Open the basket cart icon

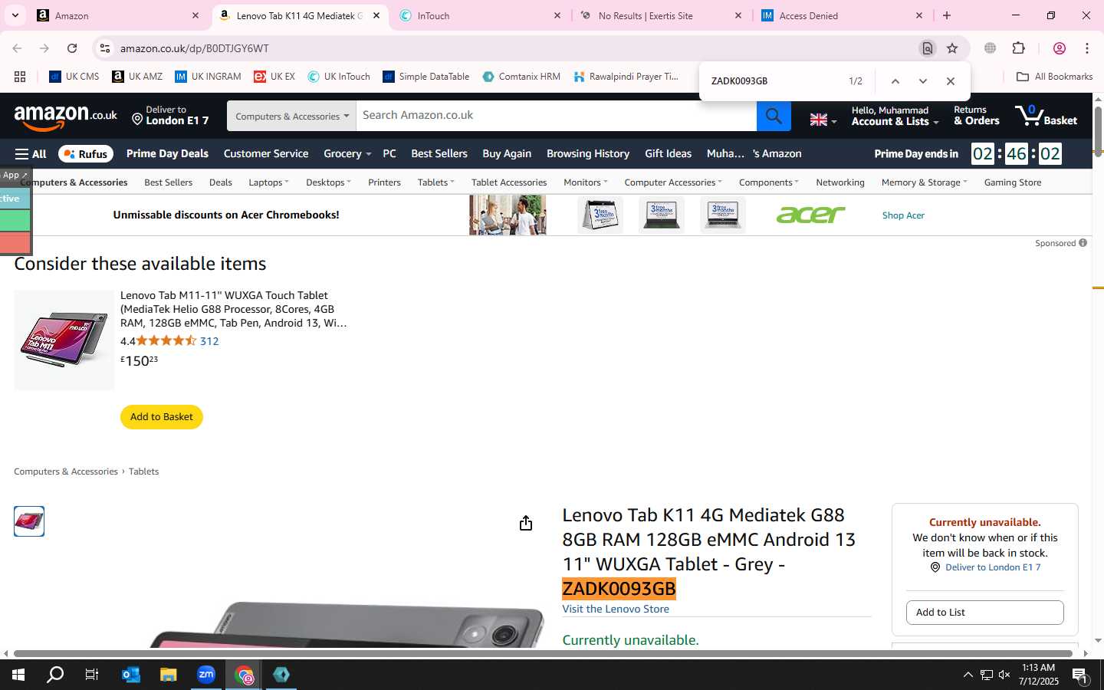[x=1046, y=116]
